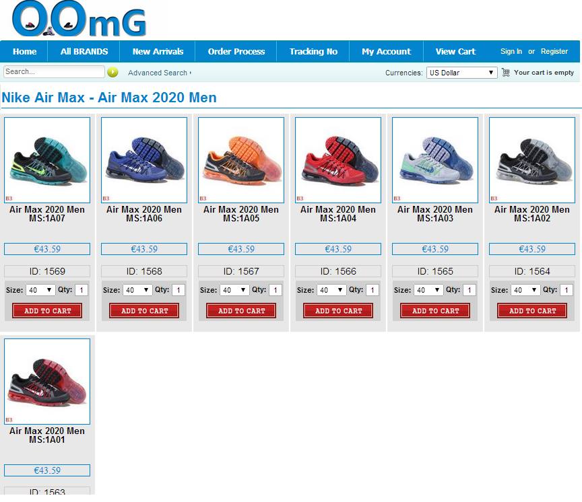
Task: Open the red-black Air Max MS:1A01 image
Action: pos(47,382)
